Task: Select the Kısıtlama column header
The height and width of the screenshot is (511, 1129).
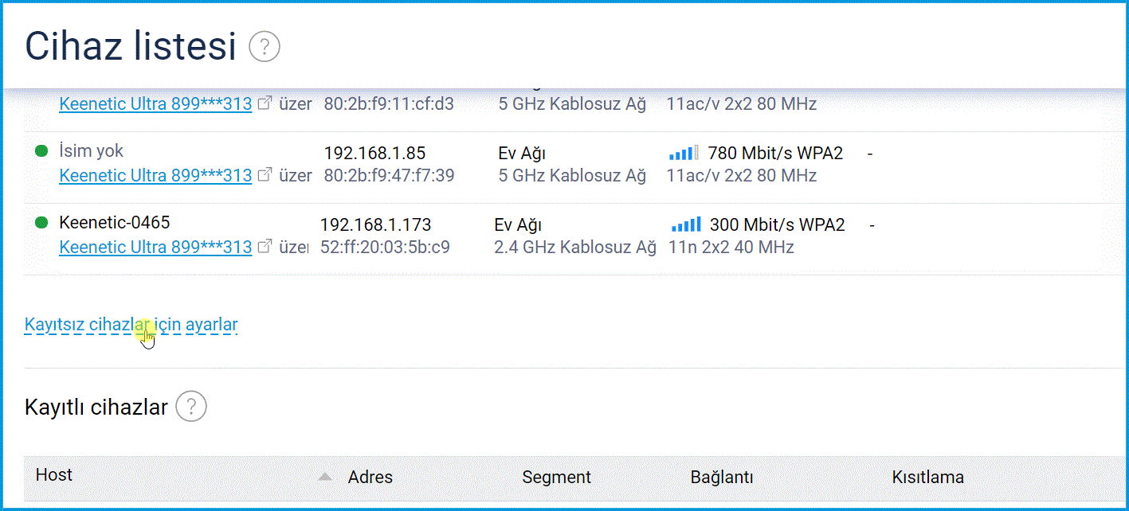Action: (x=927, y=478)
